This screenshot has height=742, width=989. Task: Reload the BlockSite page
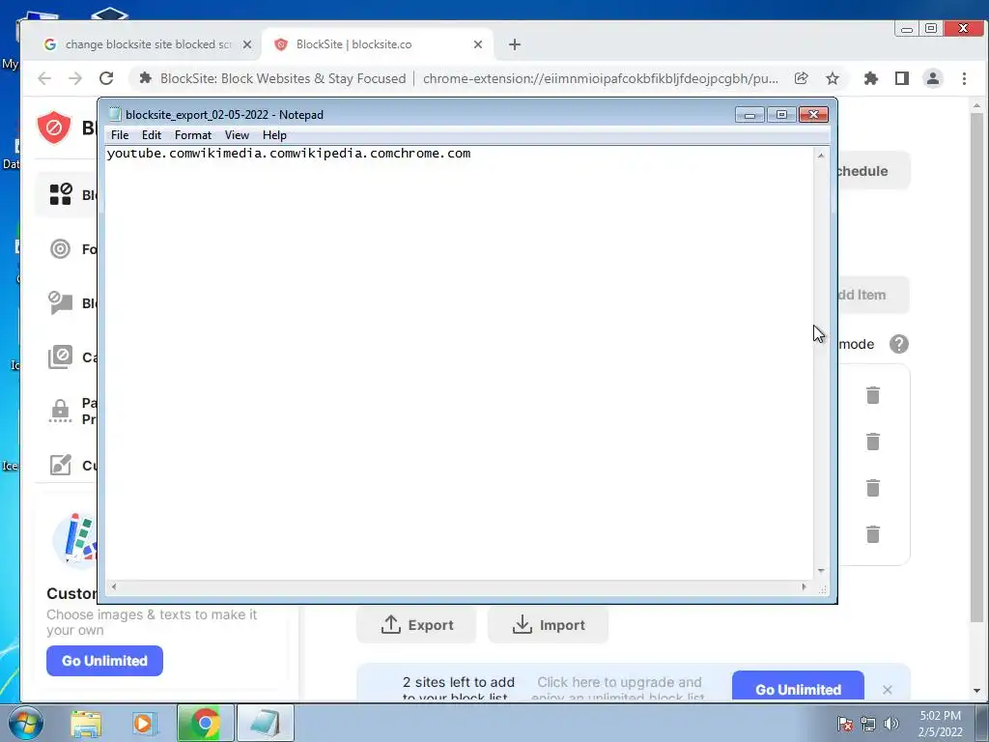click(106, 78)
